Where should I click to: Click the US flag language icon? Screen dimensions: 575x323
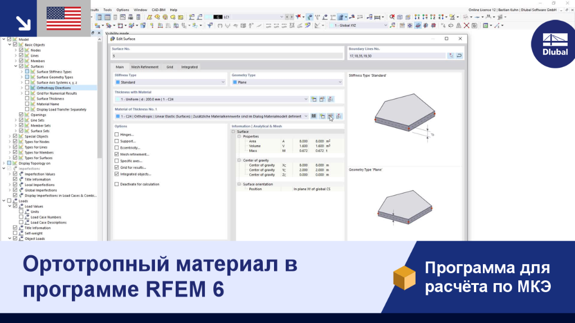point(64,19)
